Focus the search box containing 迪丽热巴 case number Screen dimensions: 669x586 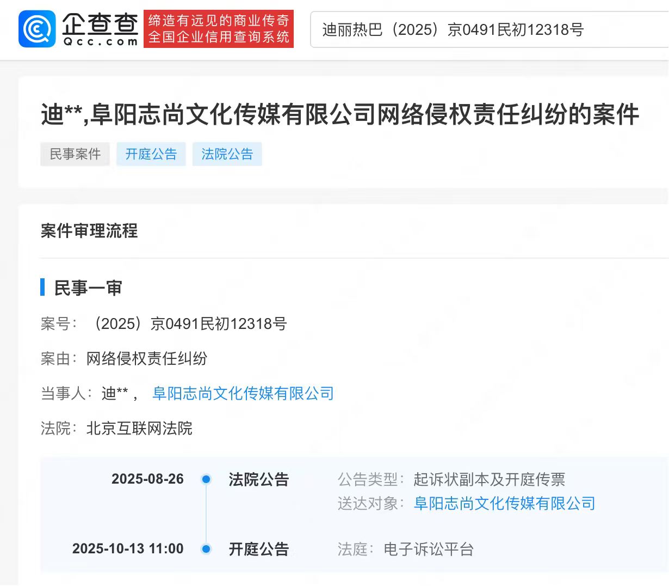[490, 29]
